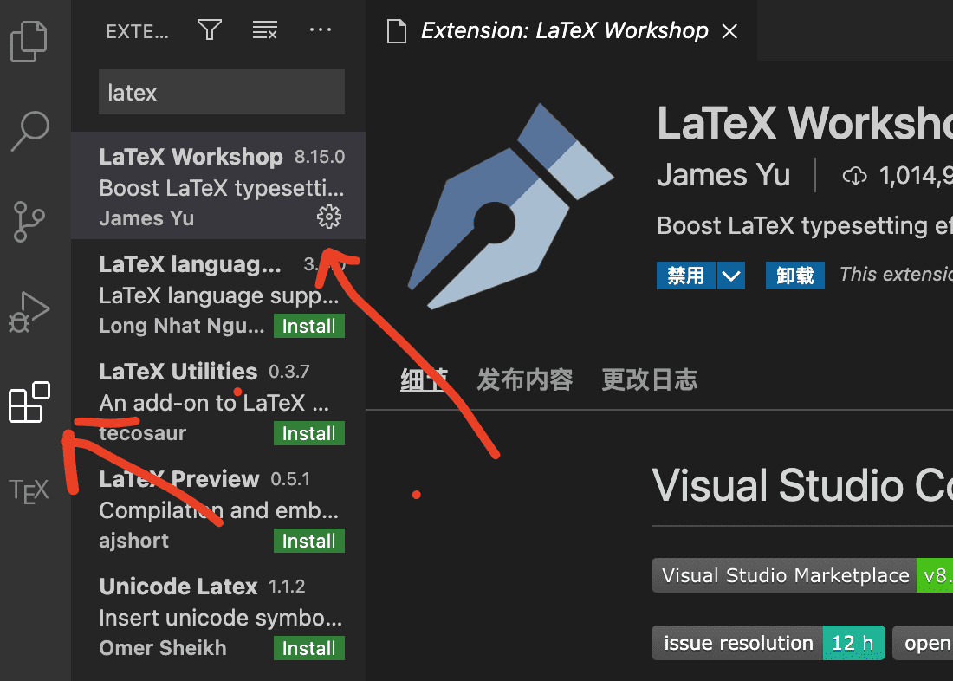Switch to the 细节 details tab
This screenshot has height=681, width=953.
pos(424,379)
